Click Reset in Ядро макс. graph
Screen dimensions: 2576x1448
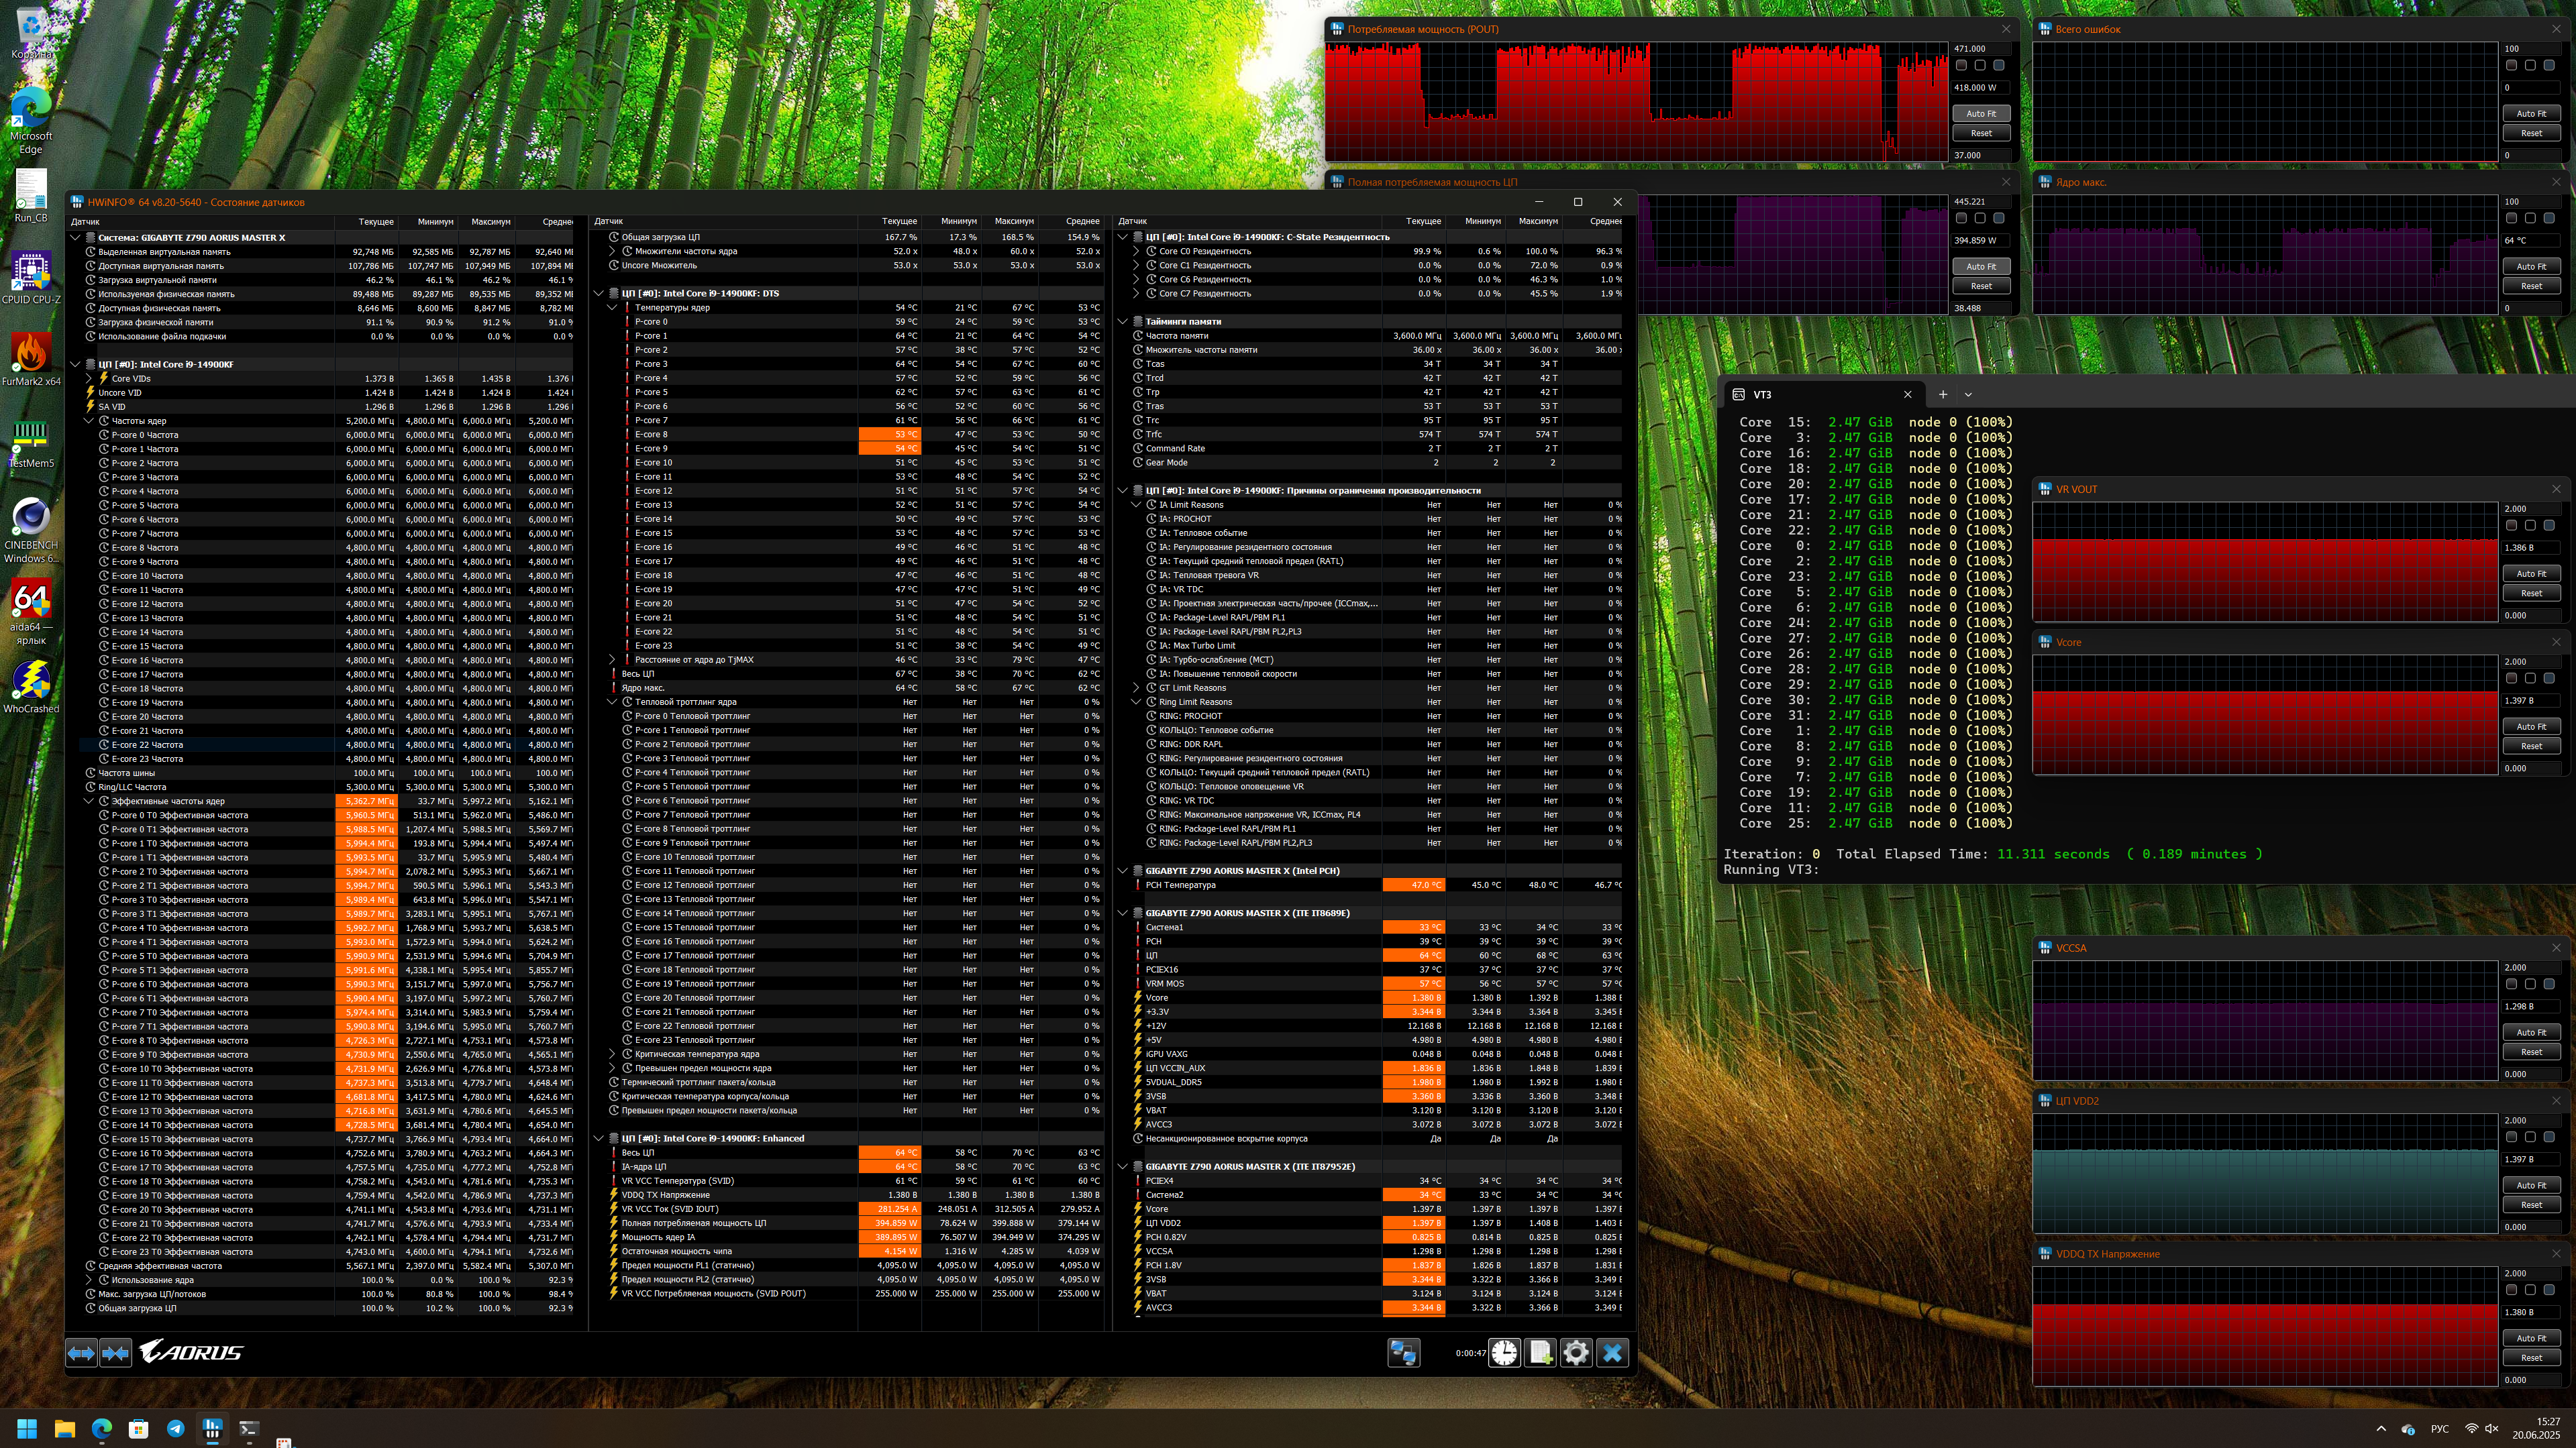pyautogui.click(x=2531, y=286)
